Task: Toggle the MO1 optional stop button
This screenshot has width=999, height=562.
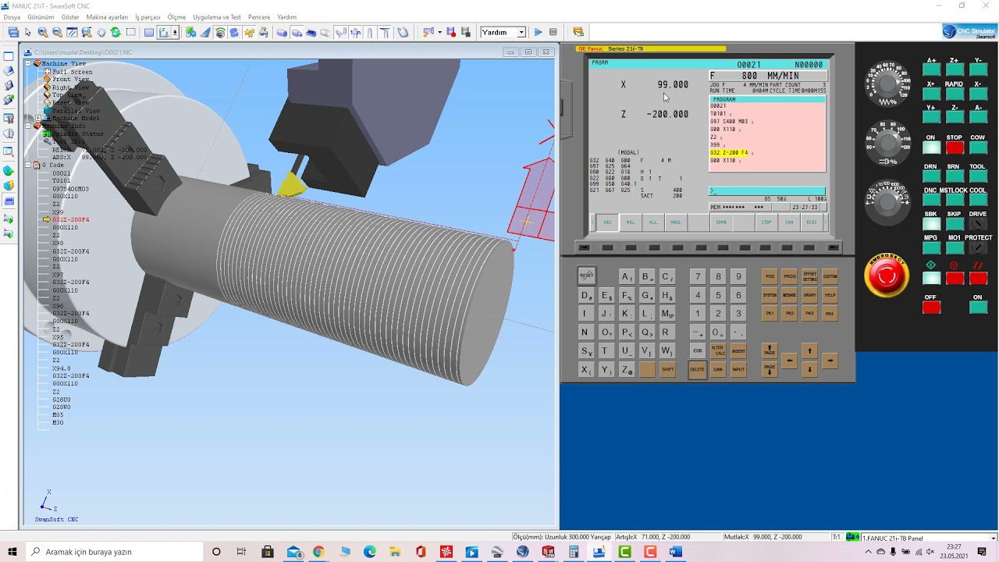Action: click(x=954, y=248)
